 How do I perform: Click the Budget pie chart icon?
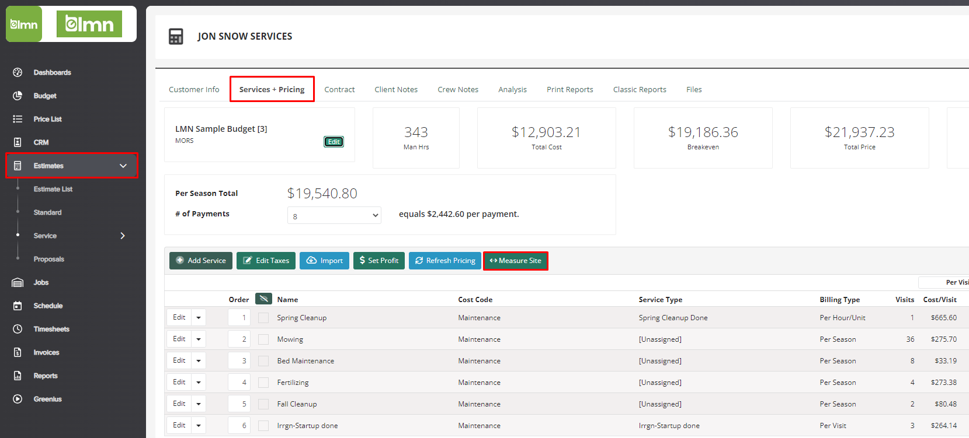(x=18, y=96)
